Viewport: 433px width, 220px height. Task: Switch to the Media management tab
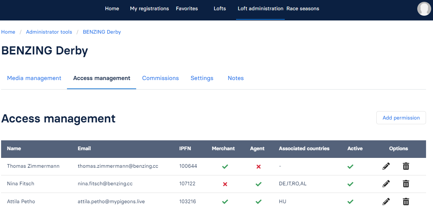tap(34, 78)
